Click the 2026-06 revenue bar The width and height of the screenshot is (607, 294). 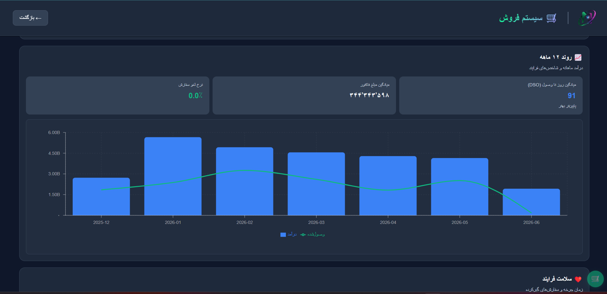532,202
